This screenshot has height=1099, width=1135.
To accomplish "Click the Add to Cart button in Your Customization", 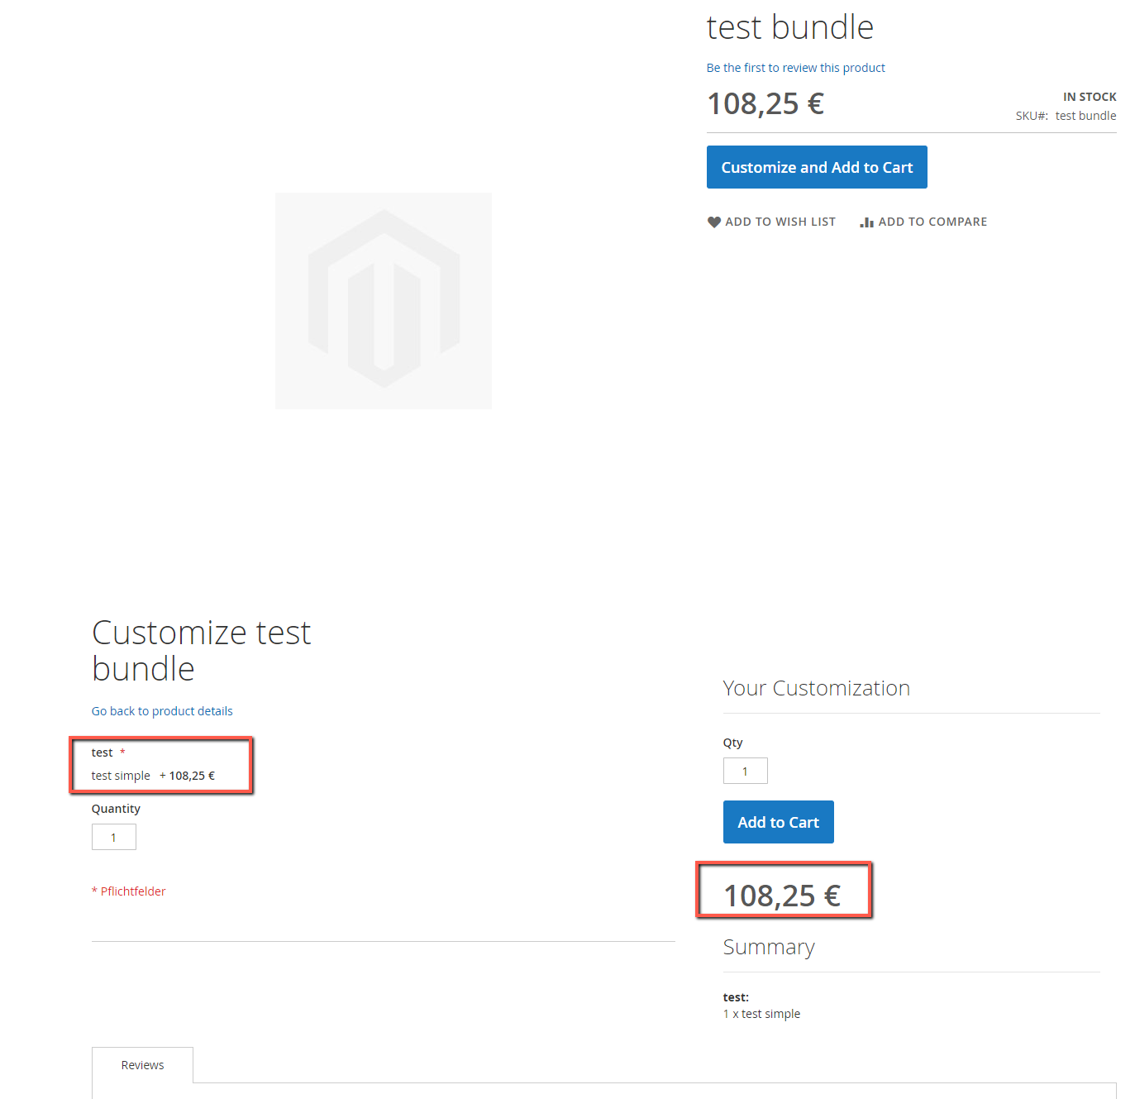I will 778,821.
